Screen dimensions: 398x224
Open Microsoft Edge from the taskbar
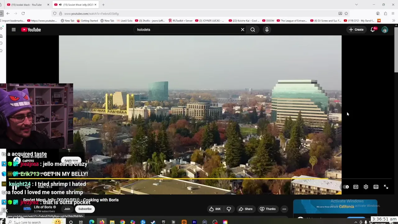pyautogui.click(x=91, y=222)
